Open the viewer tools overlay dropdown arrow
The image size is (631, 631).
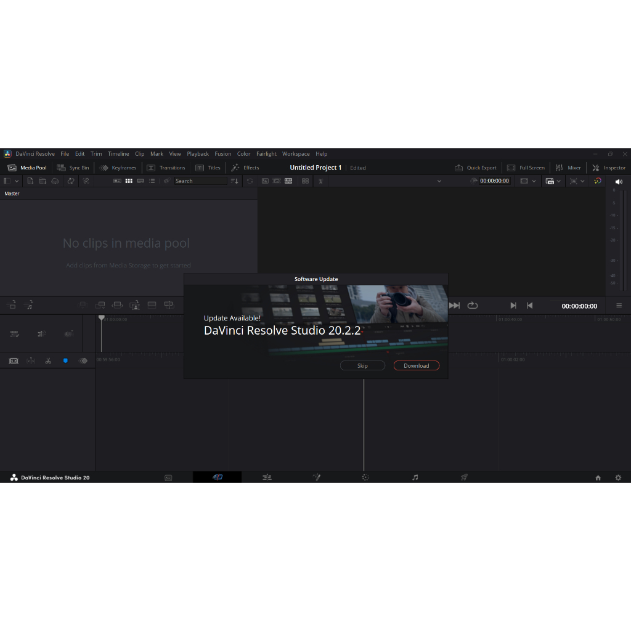(x=582, y=181)
